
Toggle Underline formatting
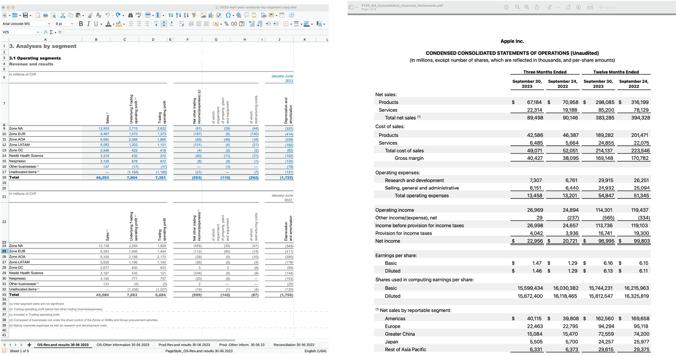click(96, 24)
